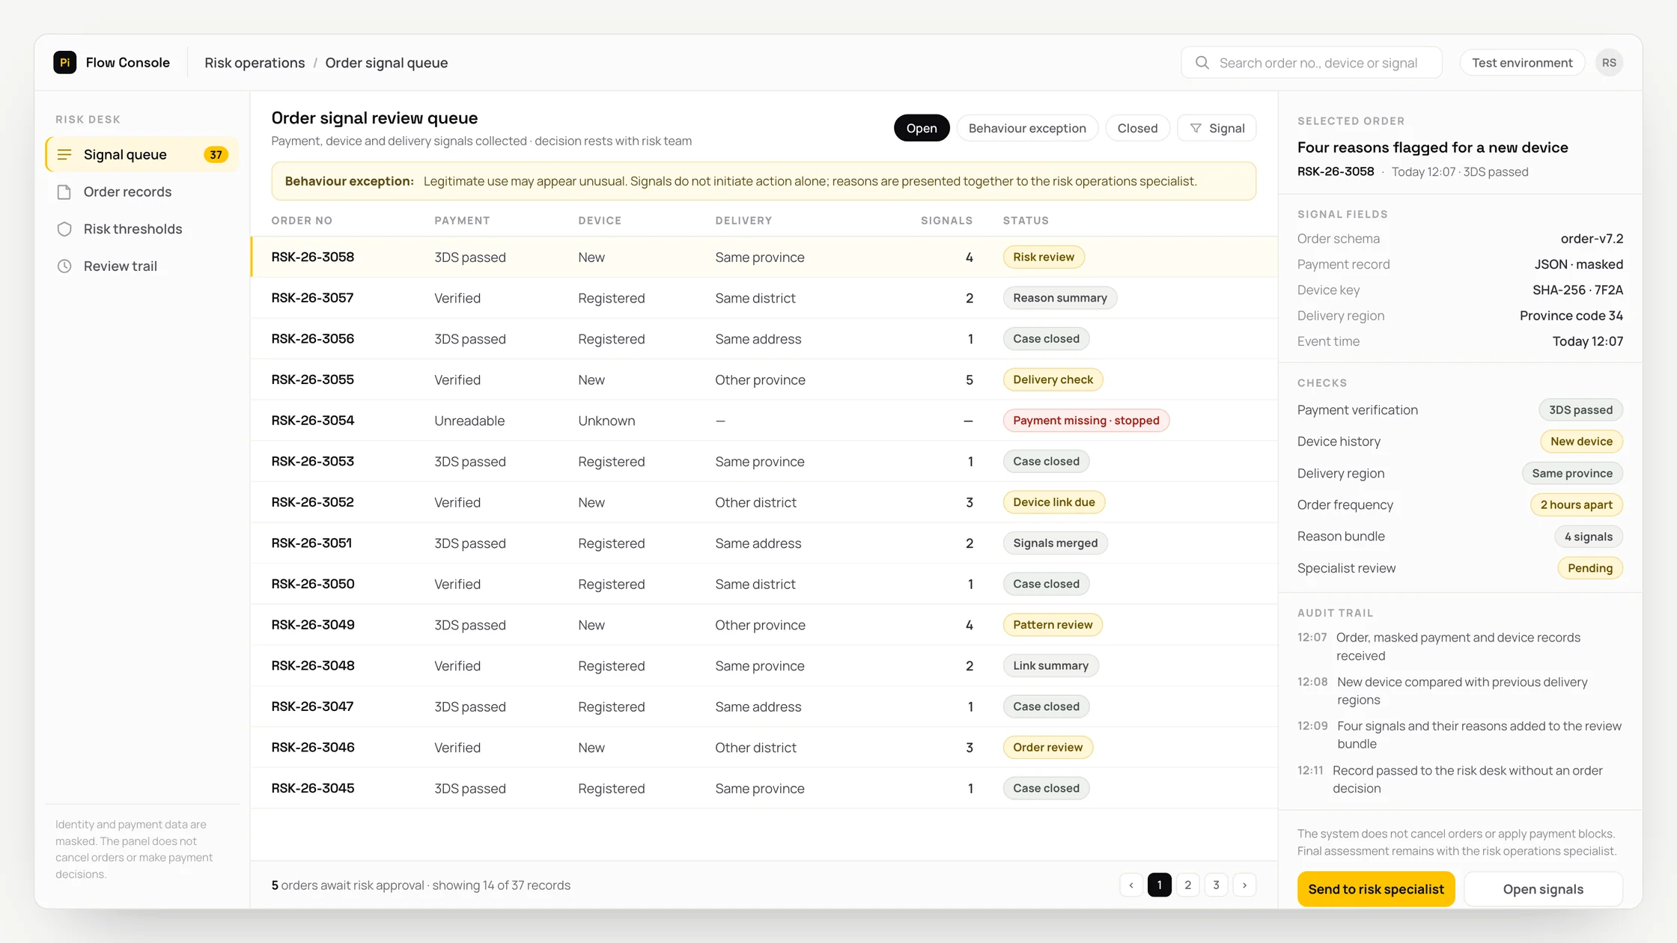Image resolution: width=1677 pixels, height=943 pixels.
Task: Open Risk thresholds in sidebar
Action: 142,229
